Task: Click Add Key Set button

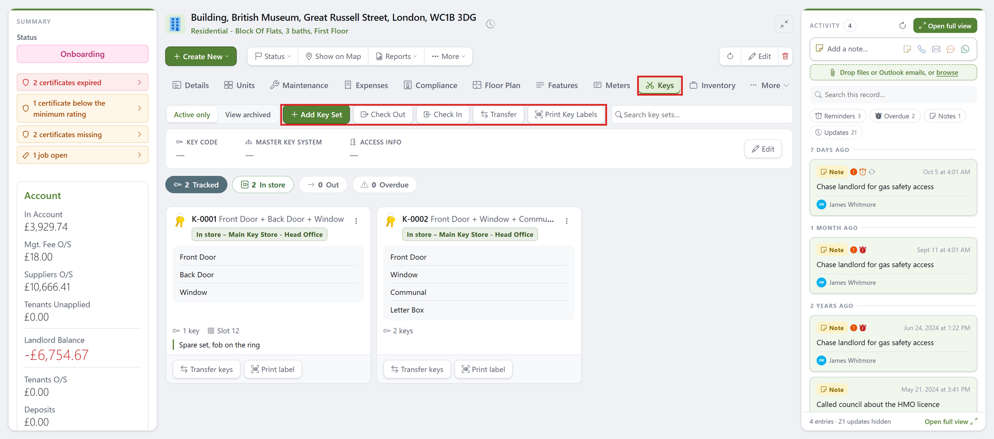Action: (x=316, y=115)
